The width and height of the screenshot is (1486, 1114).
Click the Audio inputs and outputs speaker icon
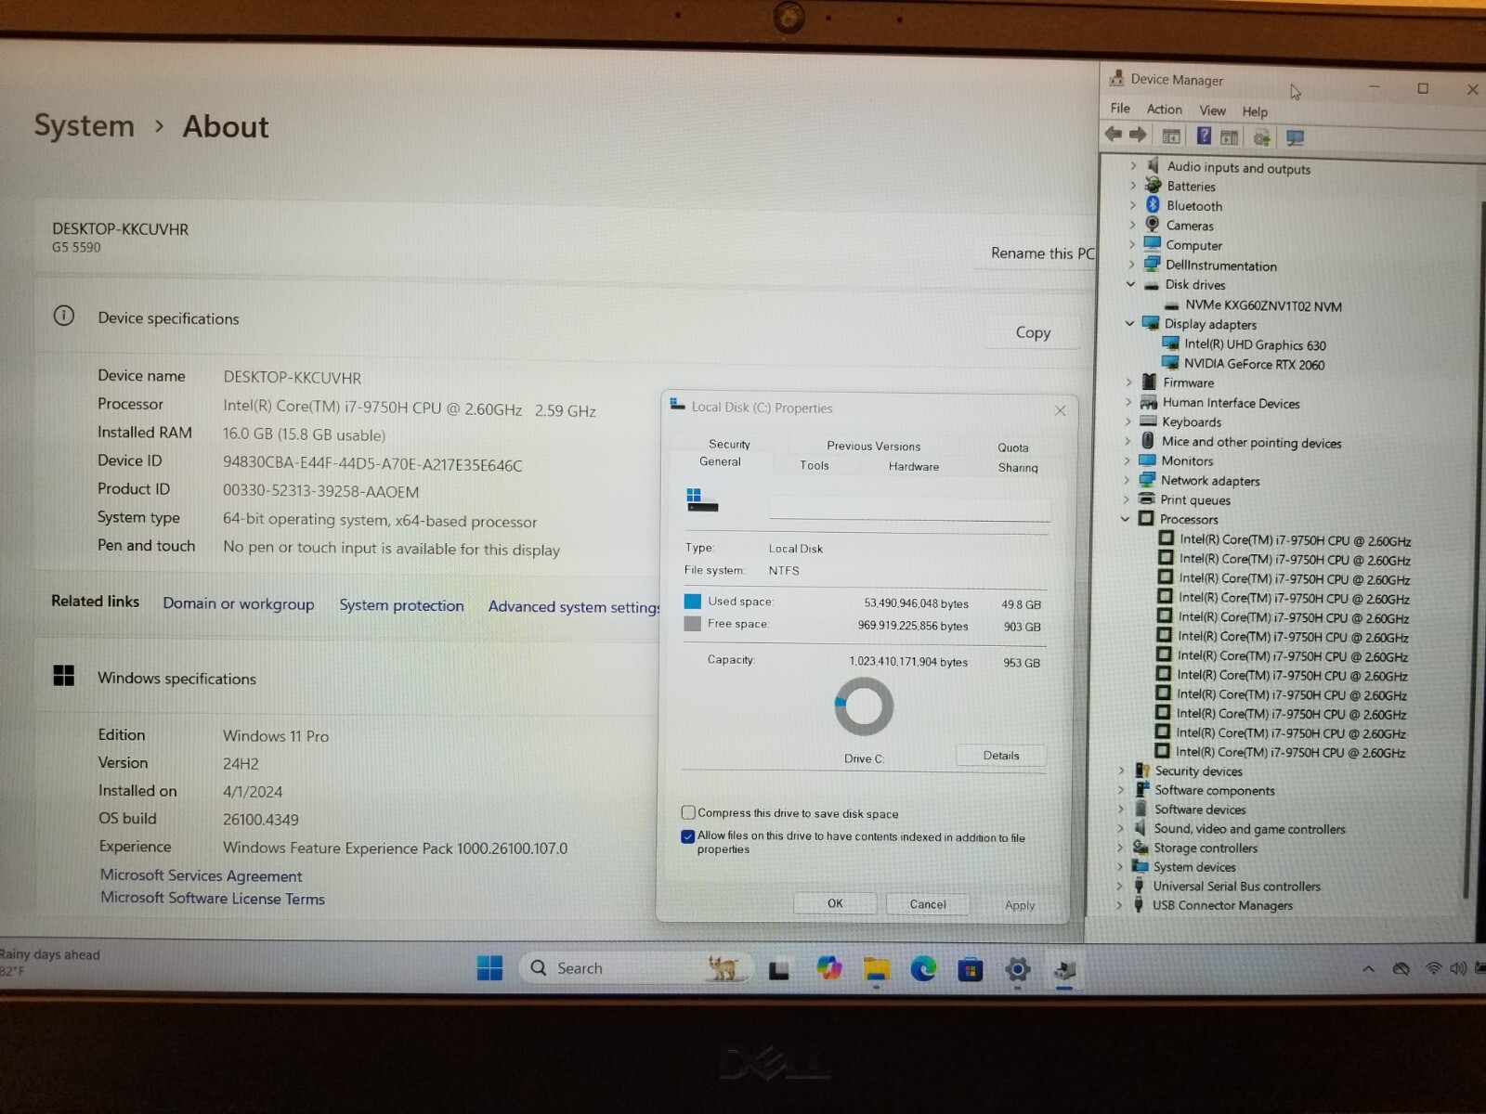[x=1154, y=166]
